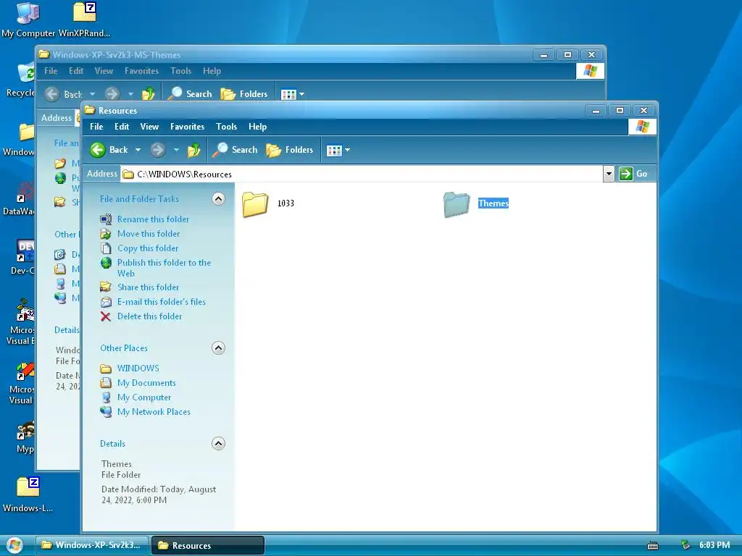The width and height of the screenshot is (742, 556).
Task: Click the Themes folder name label
Action: (x=493, y=203)
